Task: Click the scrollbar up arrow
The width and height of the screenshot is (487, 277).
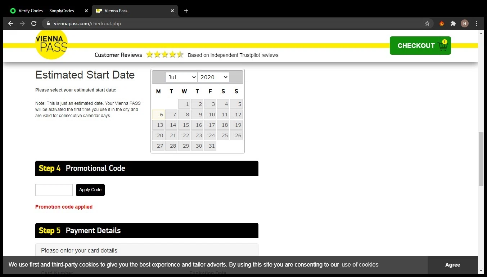Action: [481, 33]
